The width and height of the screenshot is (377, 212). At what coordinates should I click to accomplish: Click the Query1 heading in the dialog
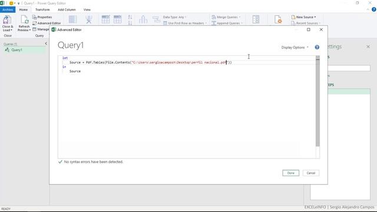pos(71,45)
